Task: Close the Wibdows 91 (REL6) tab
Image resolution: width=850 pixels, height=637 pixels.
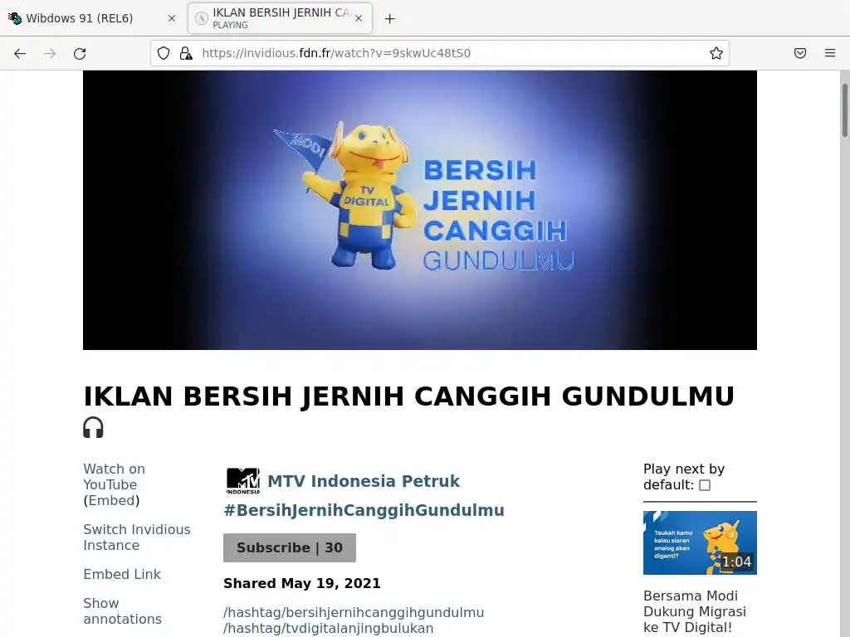Action: pos(172,18)
